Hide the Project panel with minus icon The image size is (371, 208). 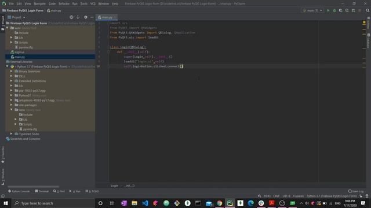(92, 17)
